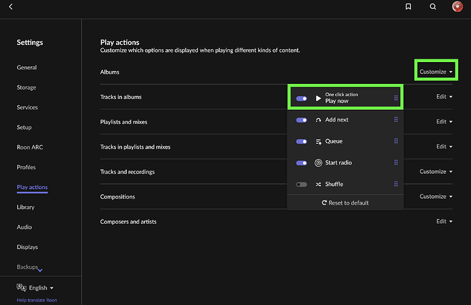The image size is (471, 305).
Task: Toggle the Start radio switch
Action: (x=301, y=163)
